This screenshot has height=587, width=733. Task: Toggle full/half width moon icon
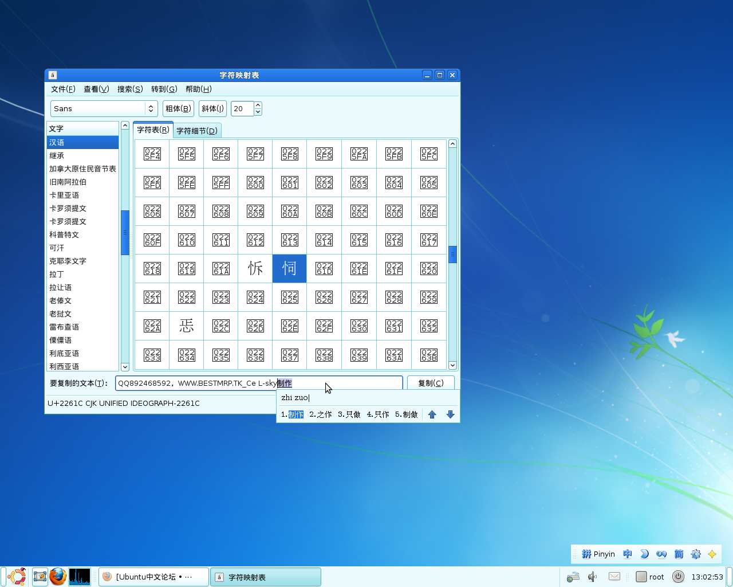644,554
